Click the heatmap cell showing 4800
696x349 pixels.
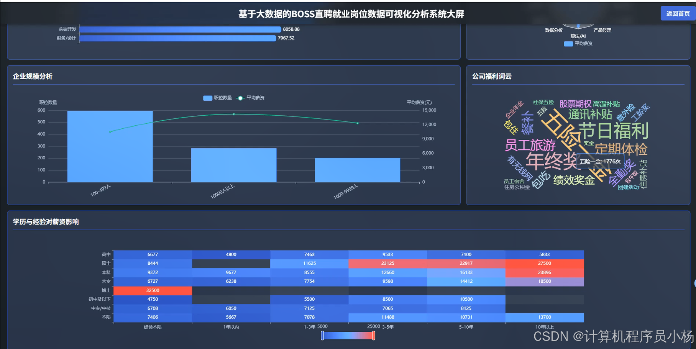pyautogui.click(x=231, y=255)
